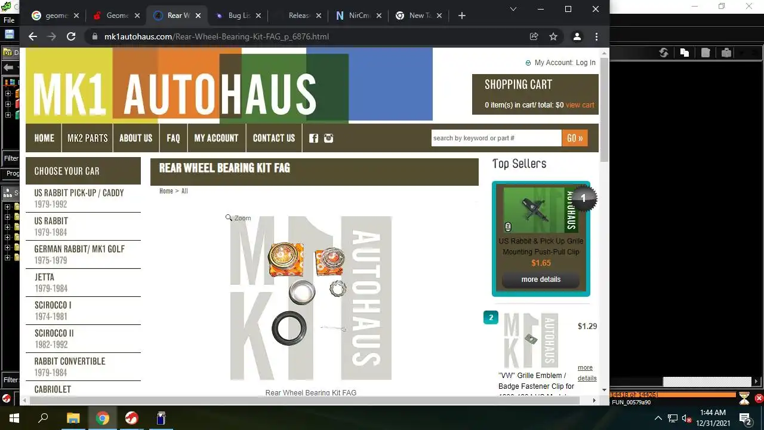Visit the MK1 Autohaus Instagram icon

(328, 138)
